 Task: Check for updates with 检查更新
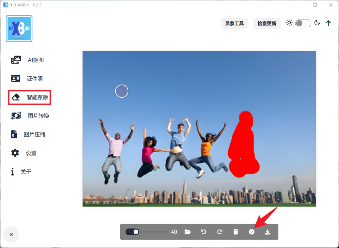(x=267, y=23)
